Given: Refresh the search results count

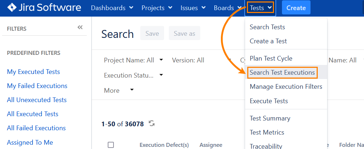Looking at the screenshot, I should coord(152,123).
